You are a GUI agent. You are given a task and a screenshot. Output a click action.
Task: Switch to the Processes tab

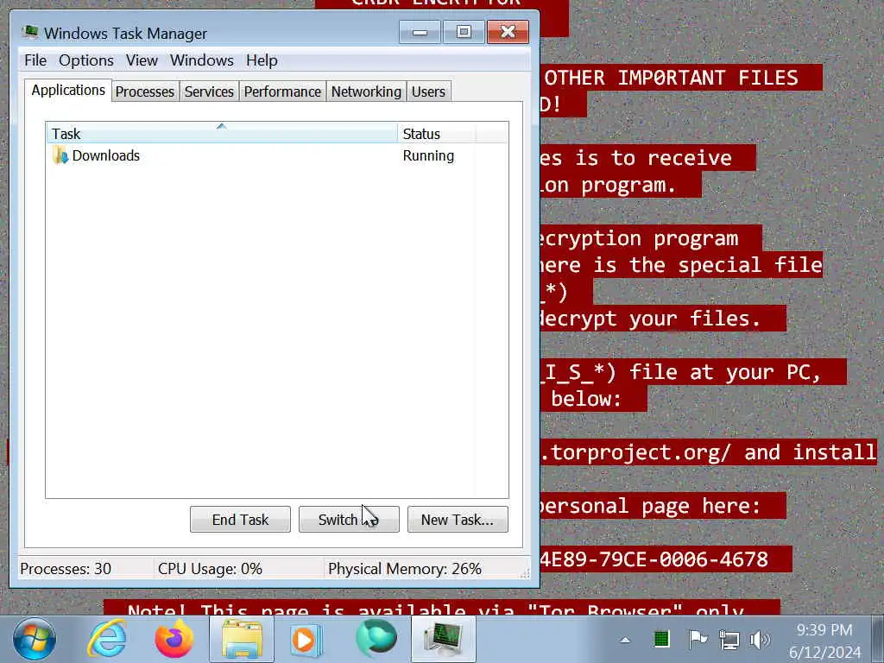[145, 92]
